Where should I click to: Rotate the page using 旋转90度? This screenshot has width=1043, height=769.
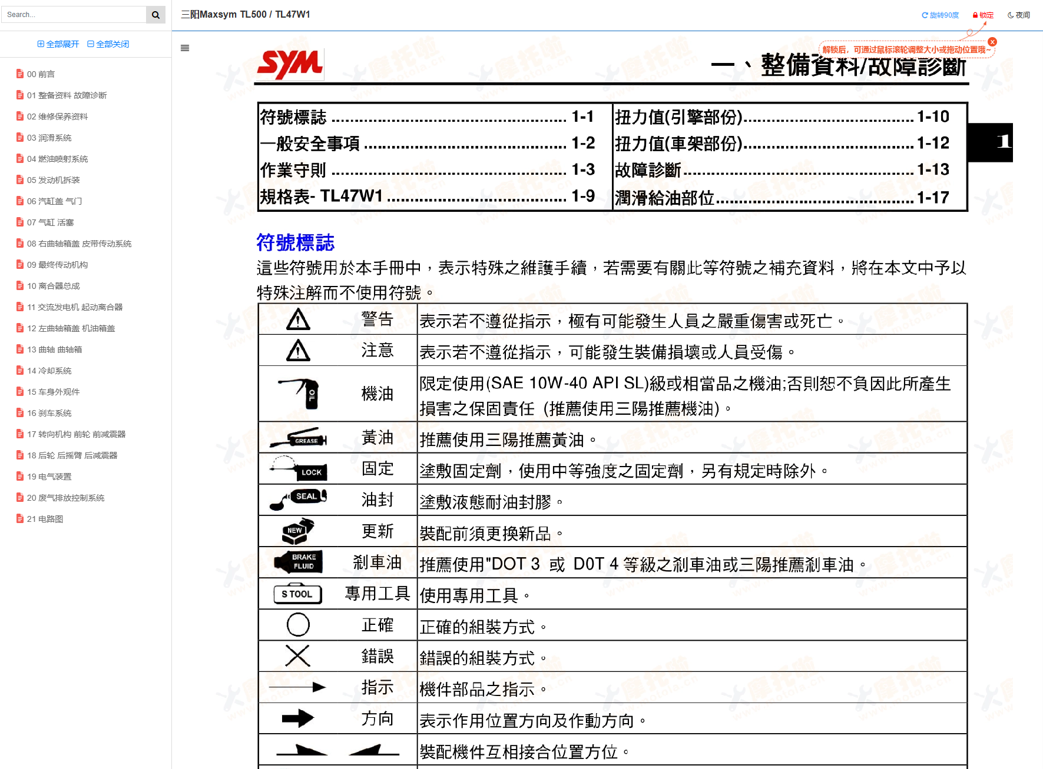tap(941, 15)
